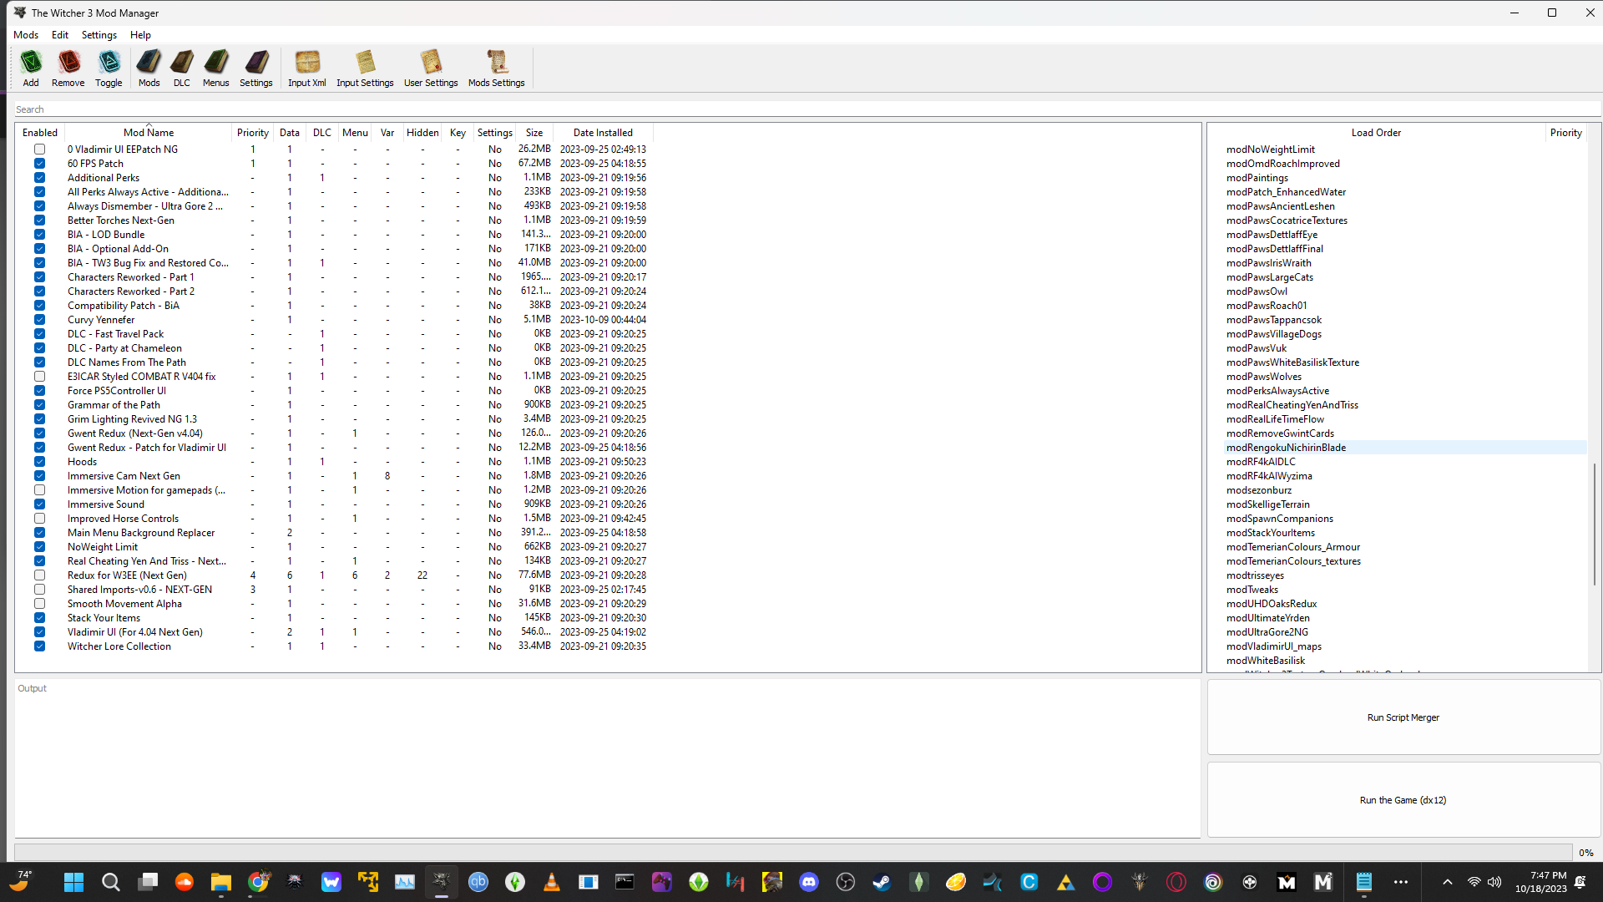
Task: Click Run Script Merger button
Action: (x=1403, y=717)
